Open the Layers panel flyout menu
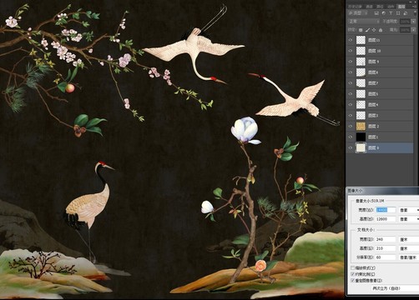Viewport: 419px width, 300px height. click(415, 7)
